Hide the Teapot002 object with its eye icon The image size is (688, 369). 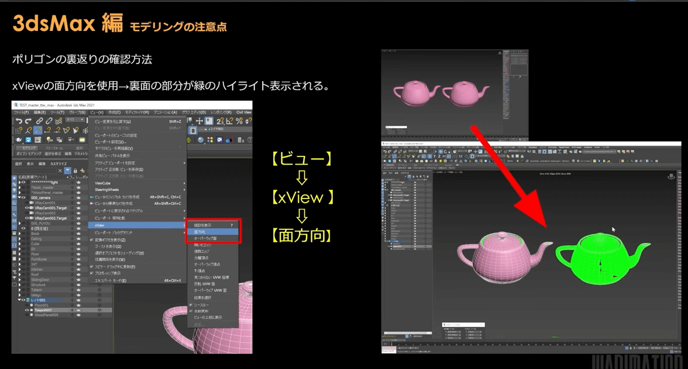27,311
